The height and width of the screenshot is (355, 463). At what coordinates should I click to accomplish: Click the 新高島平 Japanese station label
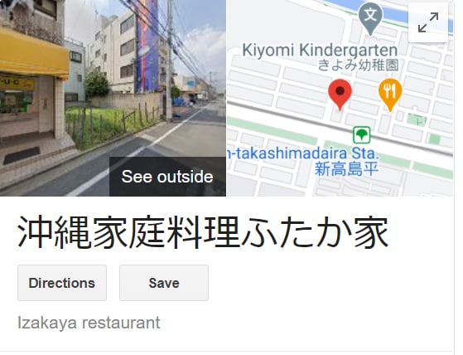[x=346, y=169]
